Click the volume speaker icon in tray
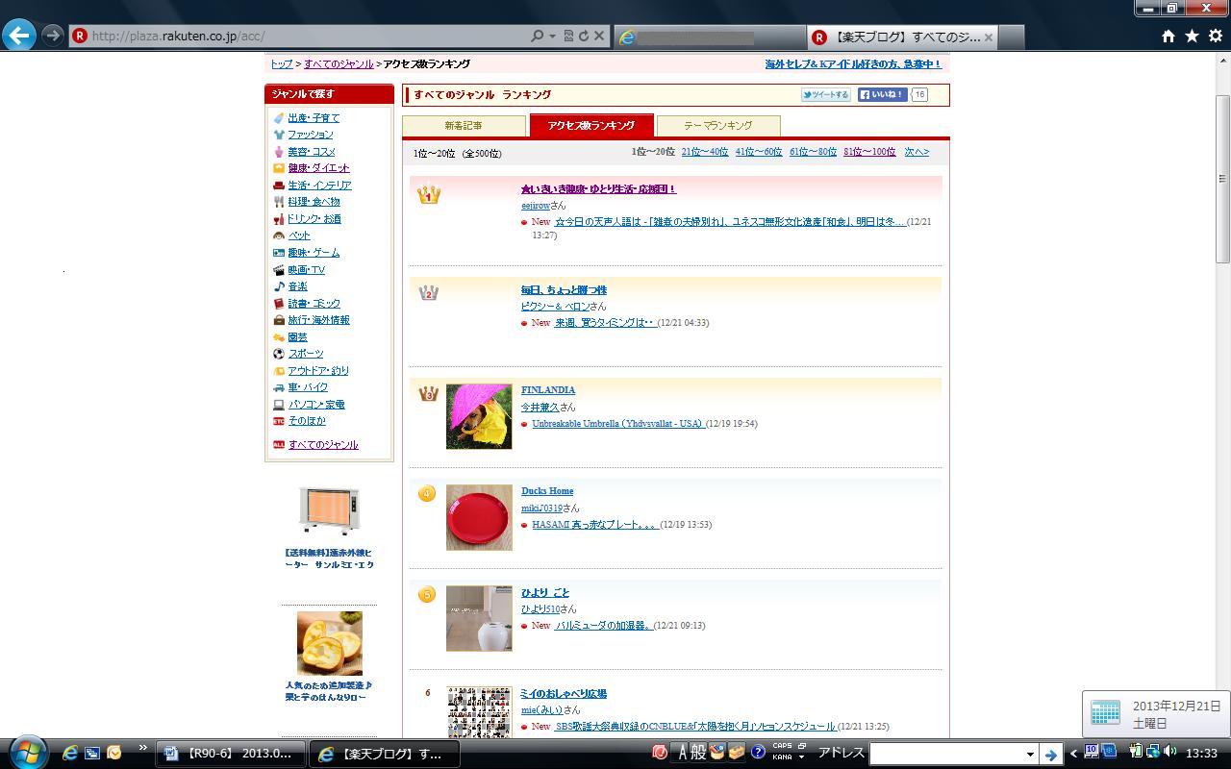This screenshot has height=769, width=1231. click(1169, 752)
